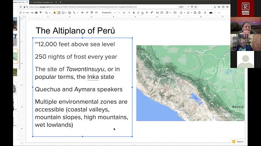
Task: Click the redo arrow in toolbar
Action: [32, 13]
